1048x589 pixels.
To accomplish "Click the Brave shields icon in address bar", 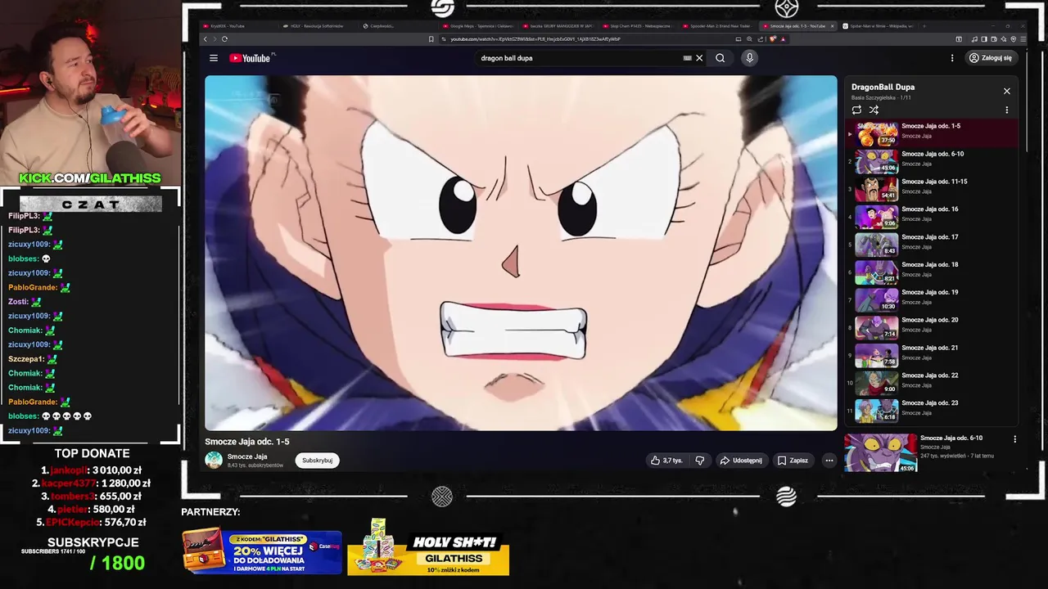I will pos(773,38).
